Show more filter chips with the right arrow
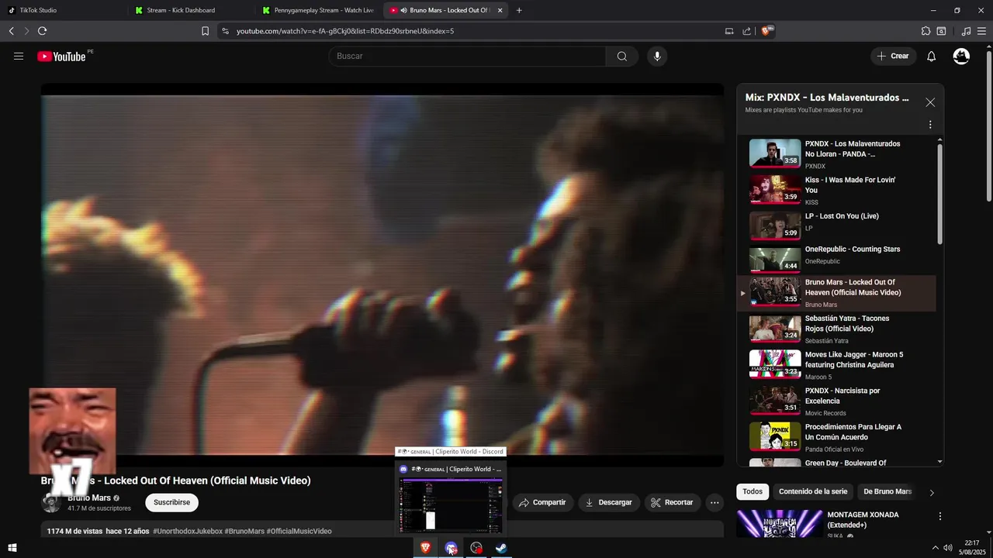Screen dimensions: 993x558 pos(932,492)
